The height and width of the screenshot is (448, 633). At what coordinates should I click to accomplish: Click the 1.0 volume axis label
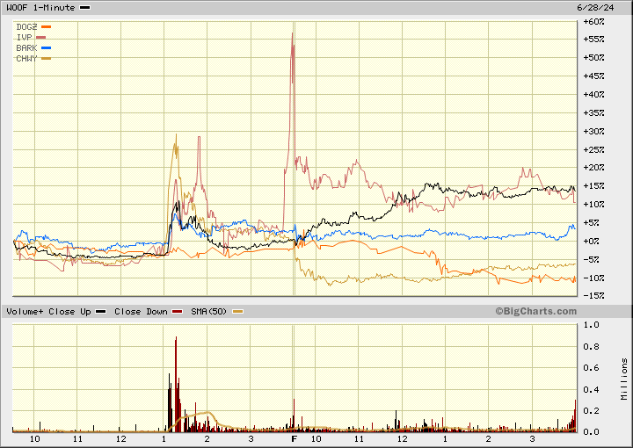(591, 325)
